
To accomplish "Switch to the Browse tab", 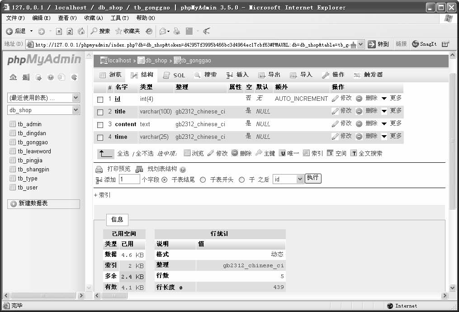I will click(111, 75).
